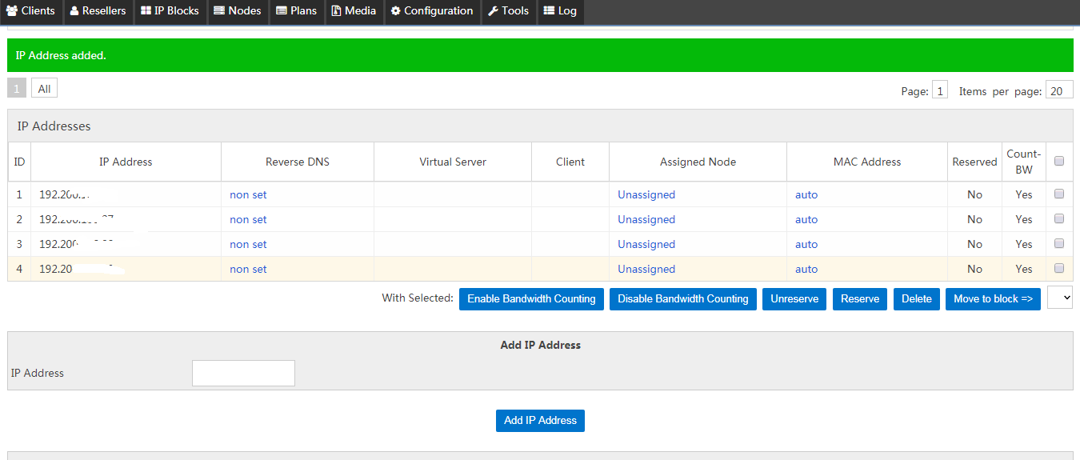This screenshot has width=1080, height=460.
Task: Click Enable Bandwidth Counting button
Action: (531, 298)
